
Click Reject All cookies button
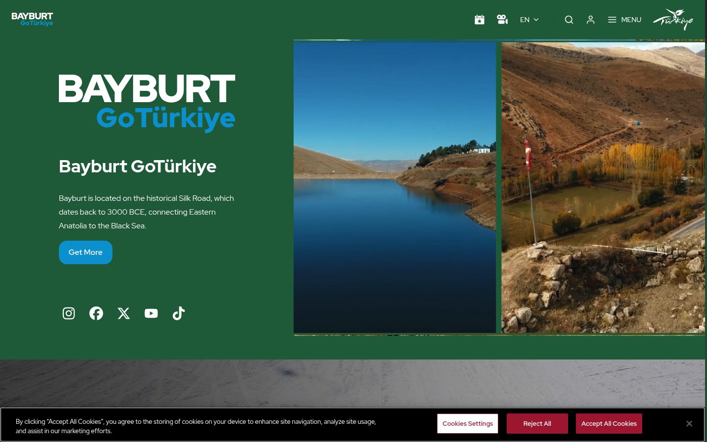pos(537,423)
